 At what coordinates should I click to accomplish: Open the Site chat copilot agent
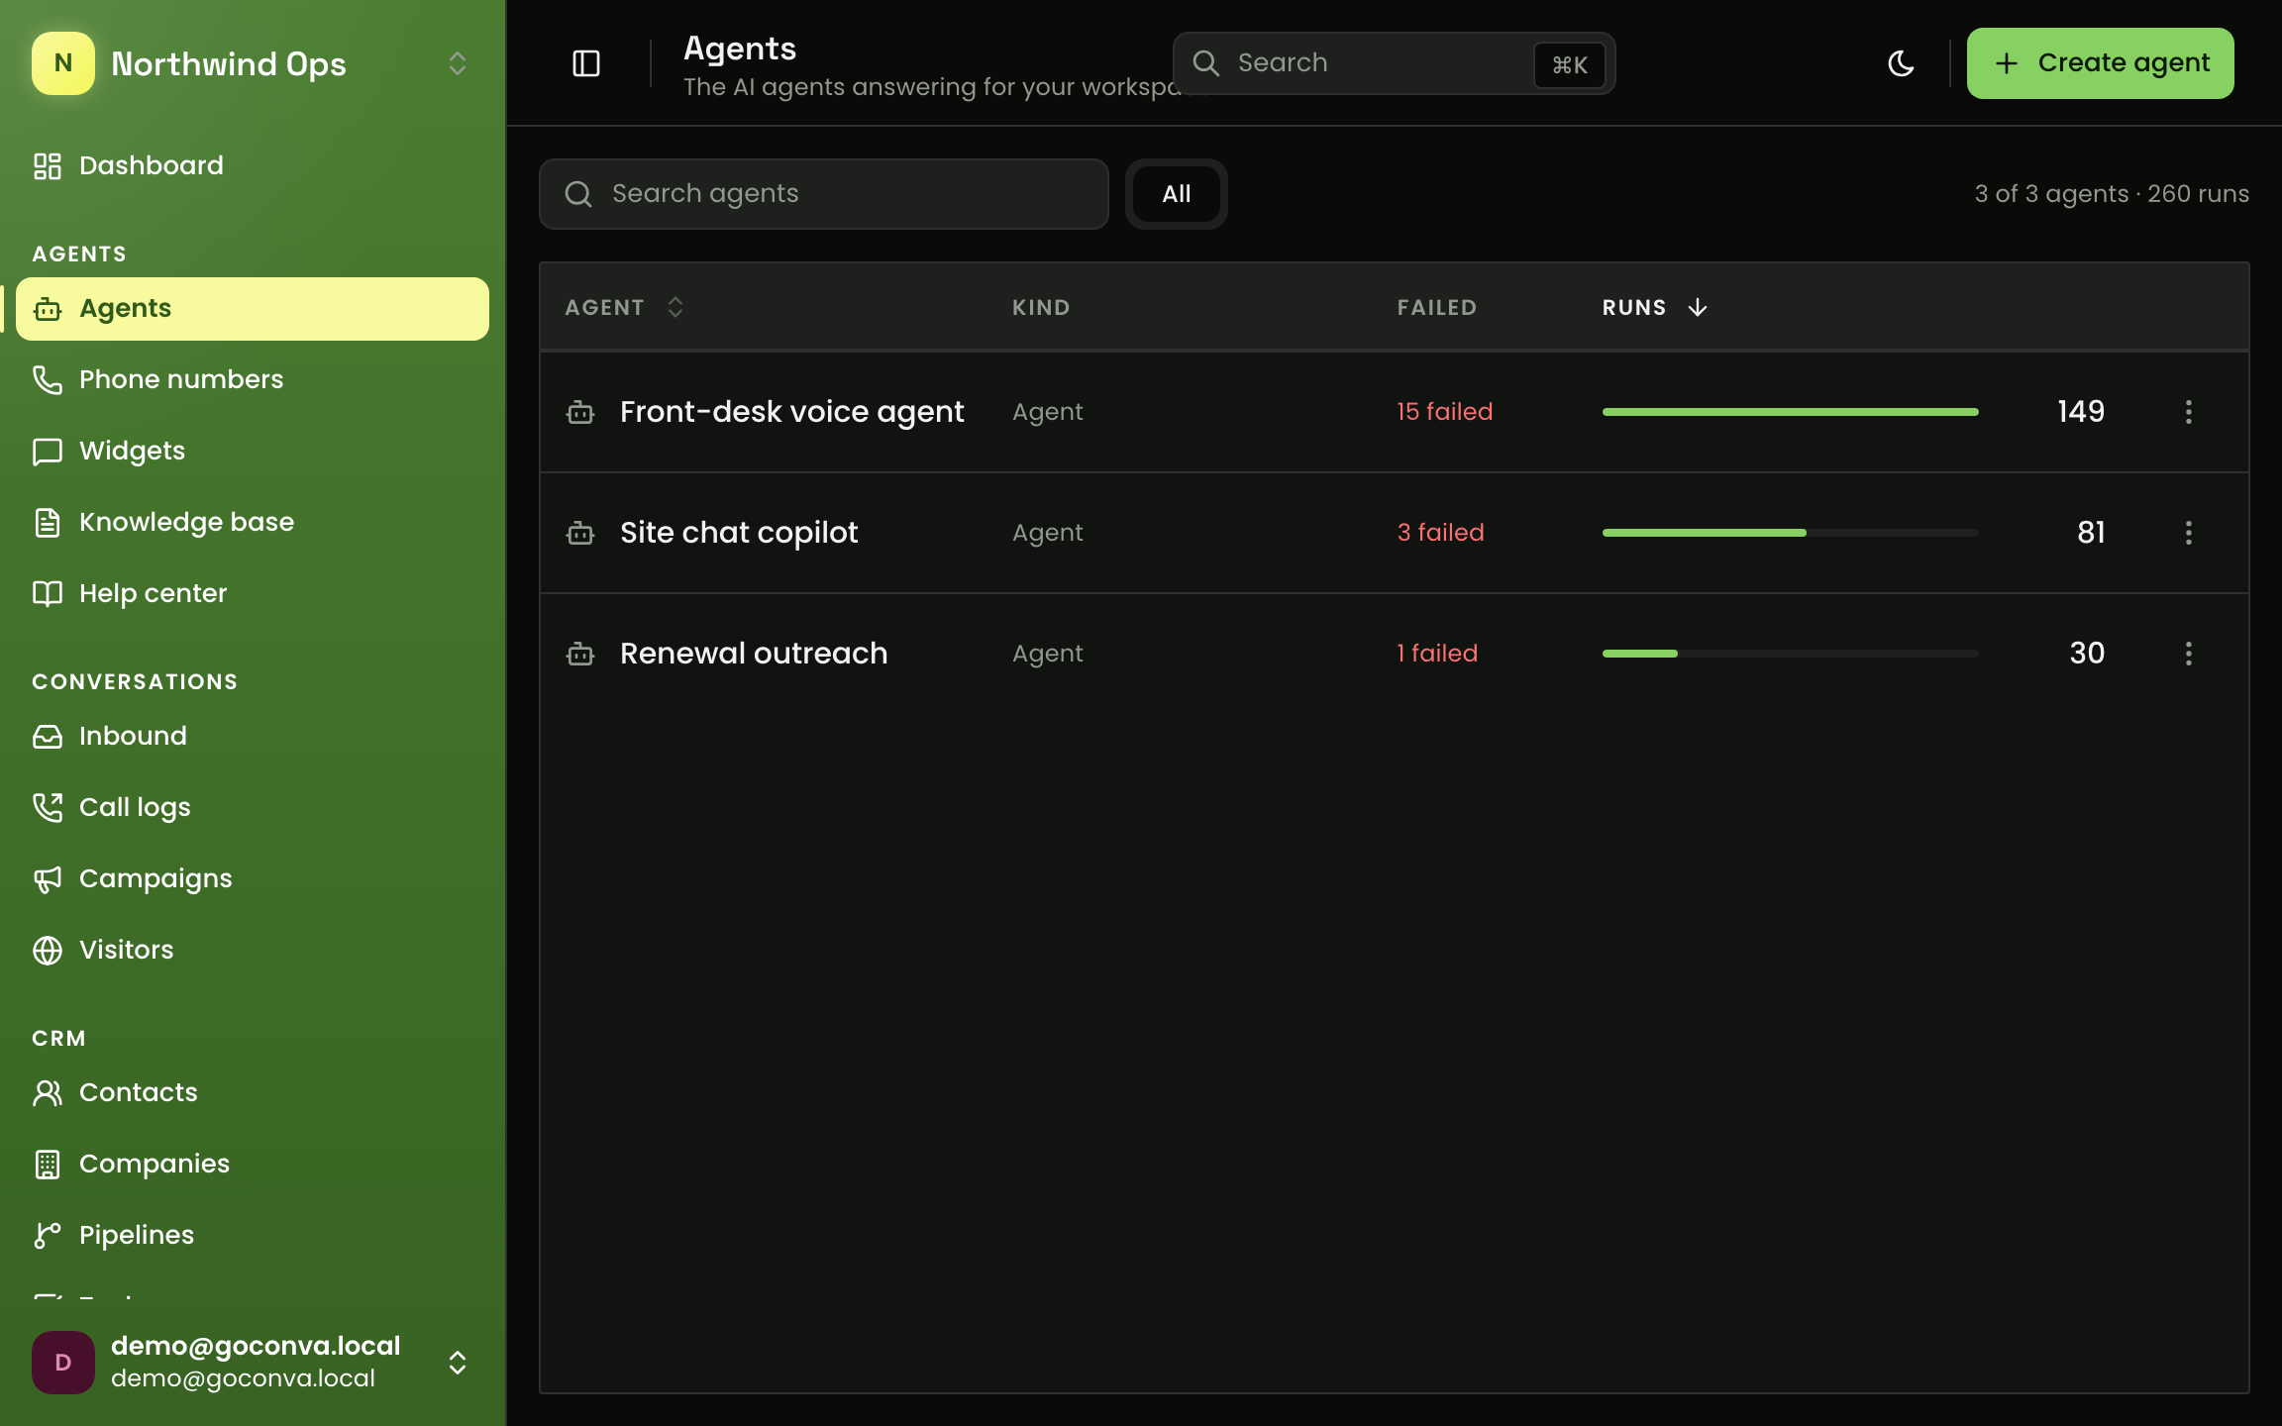click(739, 533)
